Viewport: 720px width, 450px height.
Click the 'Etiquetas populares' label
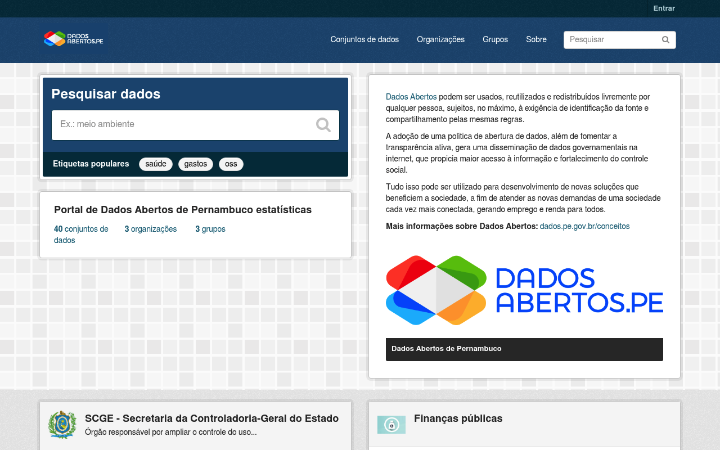point(91,164)
